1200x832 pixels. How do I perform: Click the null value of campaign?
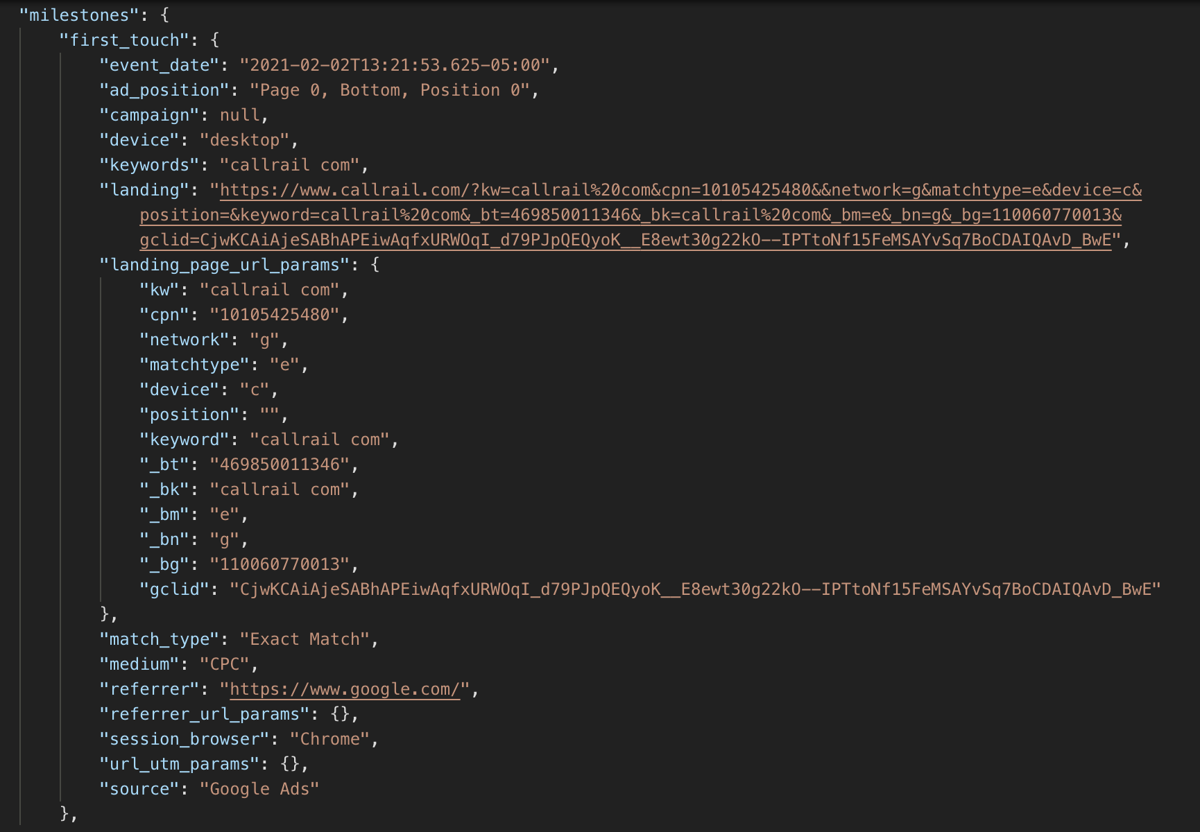239,115
